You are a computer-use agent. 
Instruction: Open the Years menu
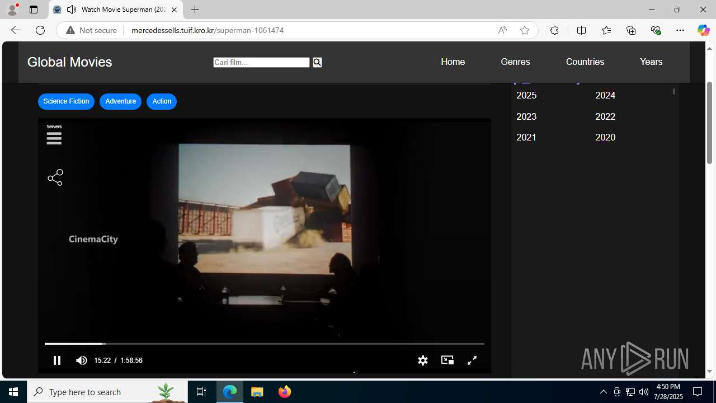[651, 62]
